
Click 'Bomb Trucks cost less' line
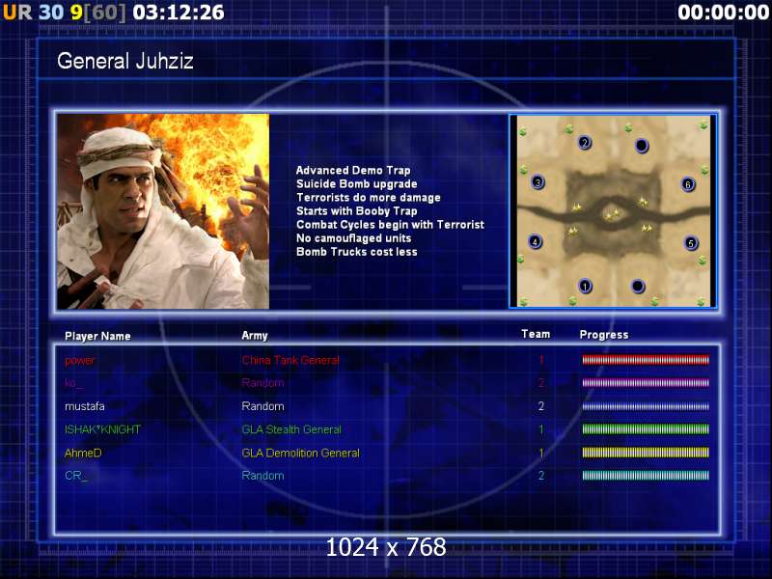coord(356,252)
